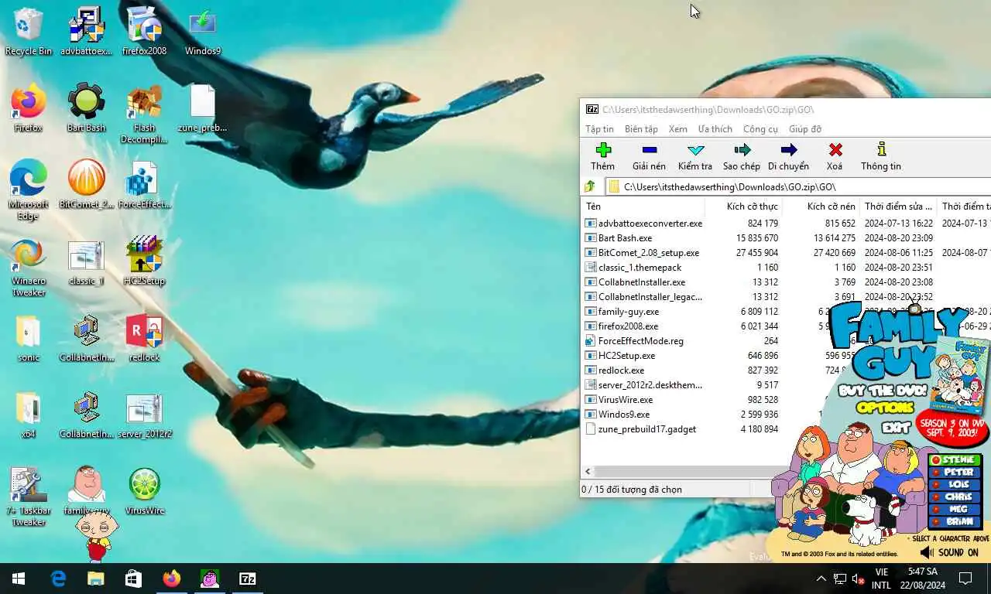Select the Windos9 desktop icon
This screenshot has height=594, width=991.
click(x=203, y=31)
